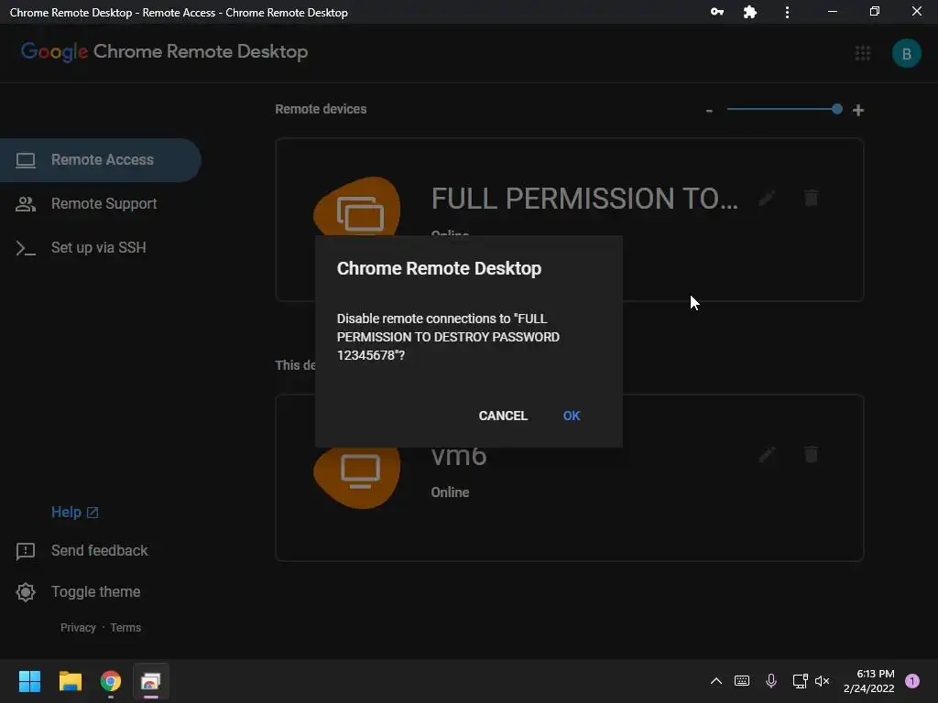This screenshot has height=703, width=938.
Task: Click the muted volume tray icon
Action: [823, 681]
